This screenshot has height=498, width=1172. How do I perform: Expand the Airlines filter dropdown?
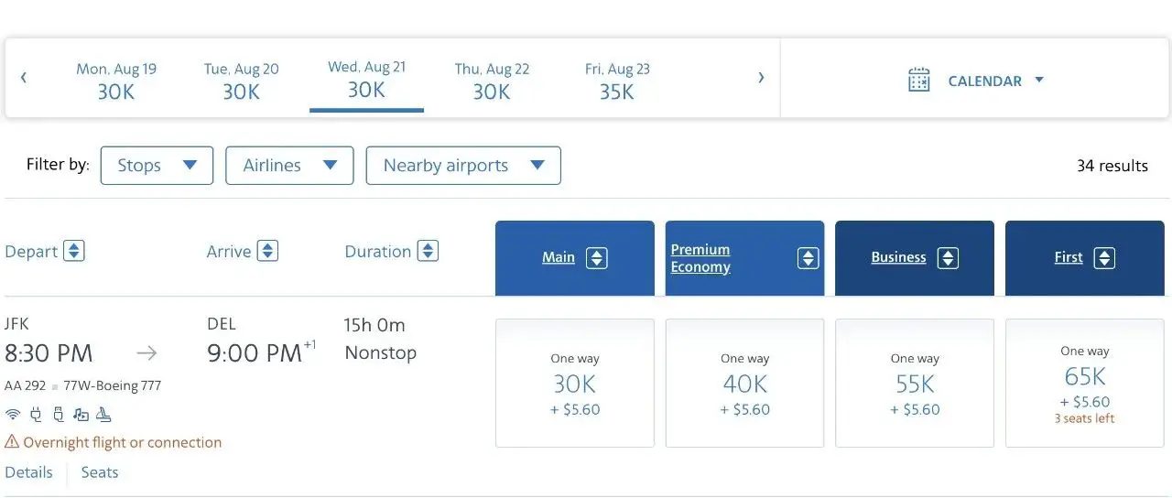(x=289, y=166)
